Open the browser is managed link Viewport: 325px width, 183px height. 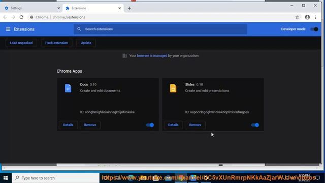point(152,55)
